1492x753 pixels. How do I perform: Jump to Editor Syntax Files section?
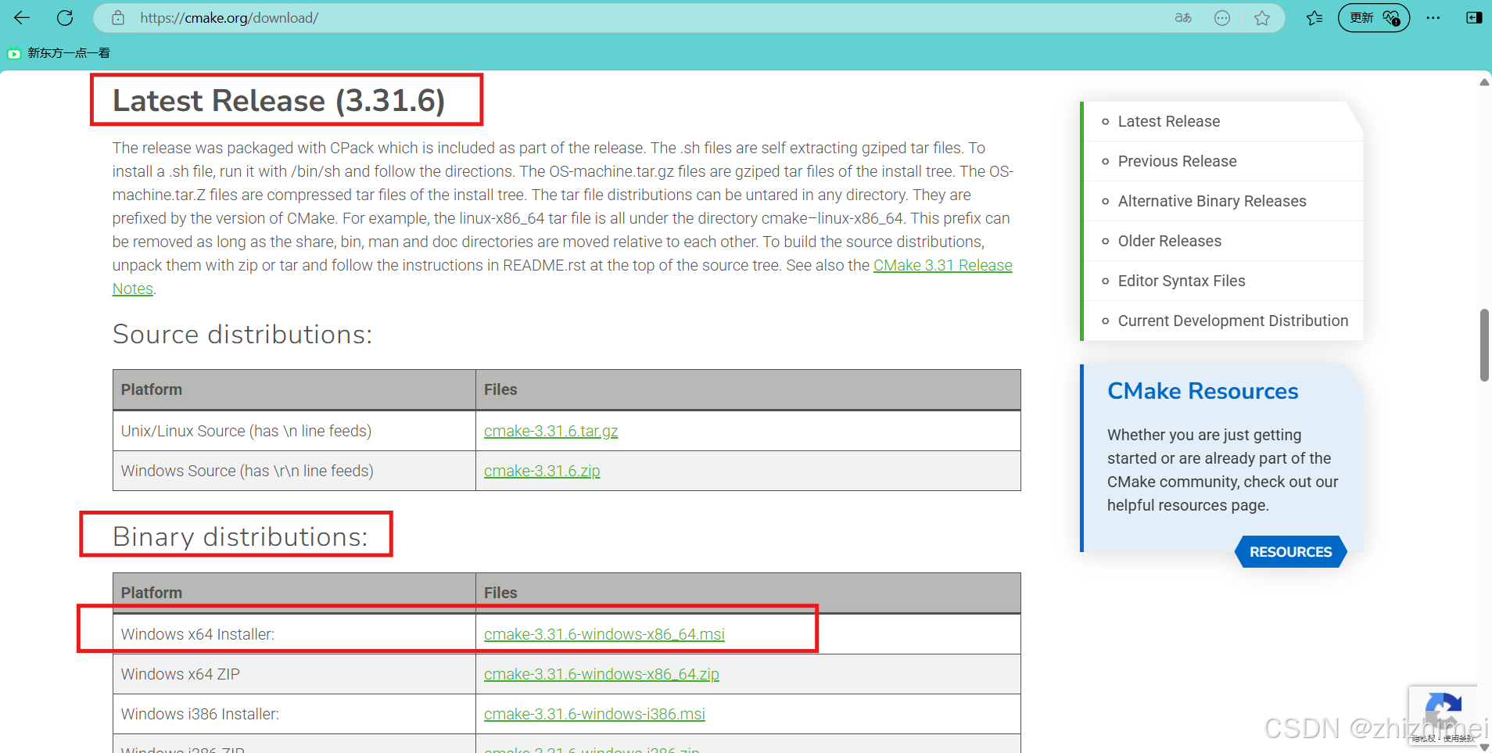(x=1181, y=281)
